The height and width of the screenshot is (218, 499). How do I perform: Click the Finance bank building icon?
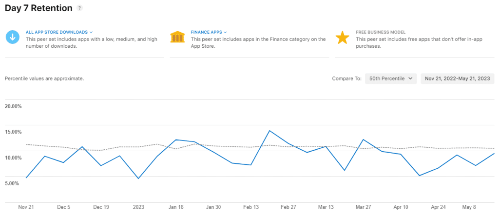(177, 38)
